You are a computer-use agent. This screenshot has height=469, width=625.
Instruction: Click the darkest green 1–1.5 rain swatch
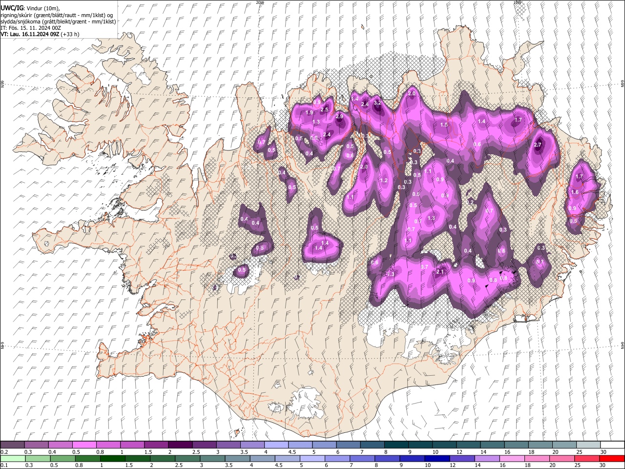pyautogui.click(x=112, y=458)
